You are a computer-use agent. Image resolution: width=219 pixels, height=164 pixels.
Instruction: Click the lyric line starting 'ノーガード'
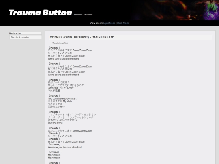click(x=71, y=117)
